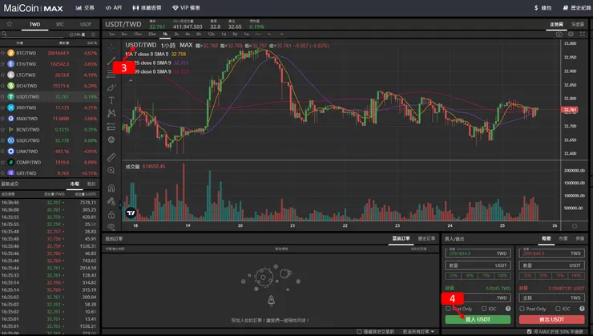Open the order history tab
Image resolution: width=593 pixels, height=336 pixels.
coord(426,238)
